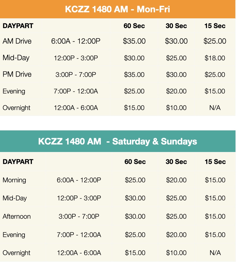This screenshot has height=262, width=237.
Task: Click the weekday Overnight N/A cell
Action: tap(215, 108)
